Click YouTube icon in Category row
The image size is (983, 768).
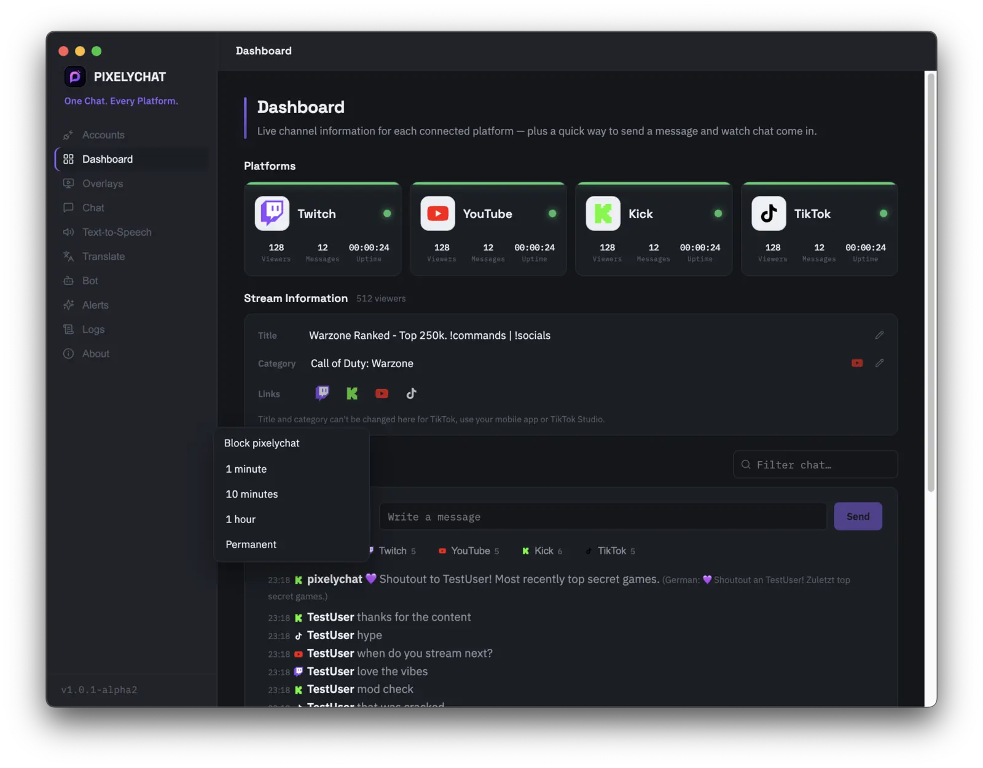click(857, 363)
